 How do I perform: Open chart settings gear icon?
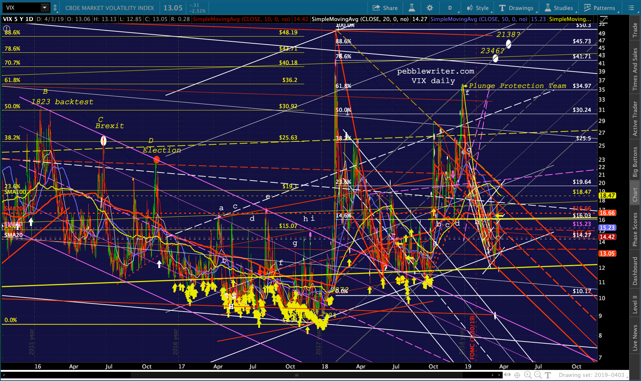430,8
